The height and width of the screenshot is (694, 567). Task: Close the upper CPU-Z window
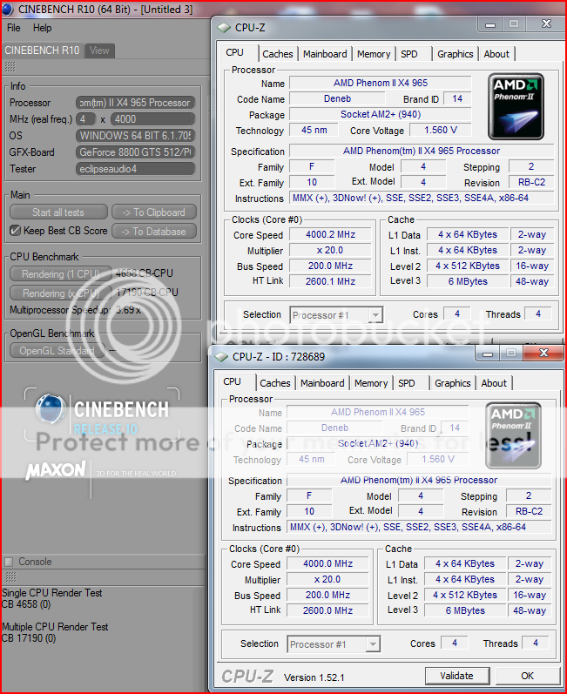pyautogui.click(x=546, y=24)
